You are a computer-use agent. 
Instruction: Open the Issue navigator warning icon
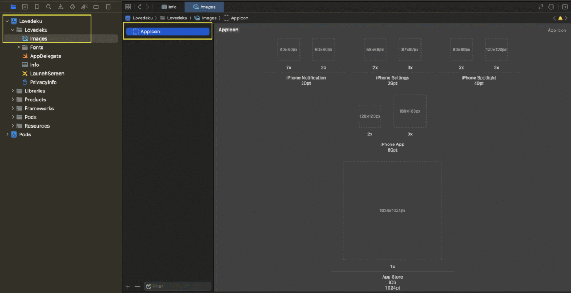point(60,7)
